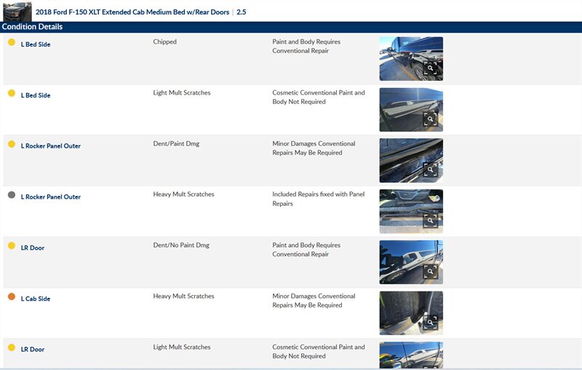Select L Rocker Panel Outer with Heavy Mult Scratches
The image size is (582, 370).
51,197
